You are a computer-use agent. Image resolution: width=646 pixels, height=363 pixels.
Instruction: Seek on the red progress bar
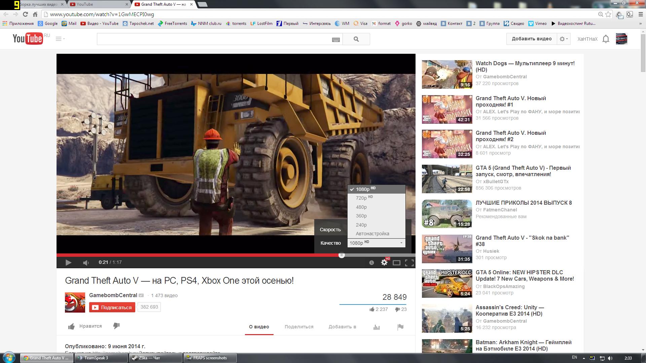click(x=199, y=255)
